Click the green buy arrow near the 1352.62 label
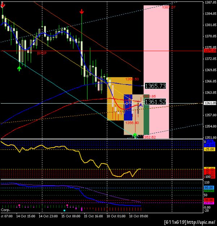The width and height of the screenshot is (217, 226). point(135,135)
